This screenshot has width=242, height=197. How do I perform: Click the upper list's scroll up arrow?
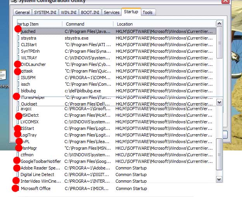click(219, 24)
